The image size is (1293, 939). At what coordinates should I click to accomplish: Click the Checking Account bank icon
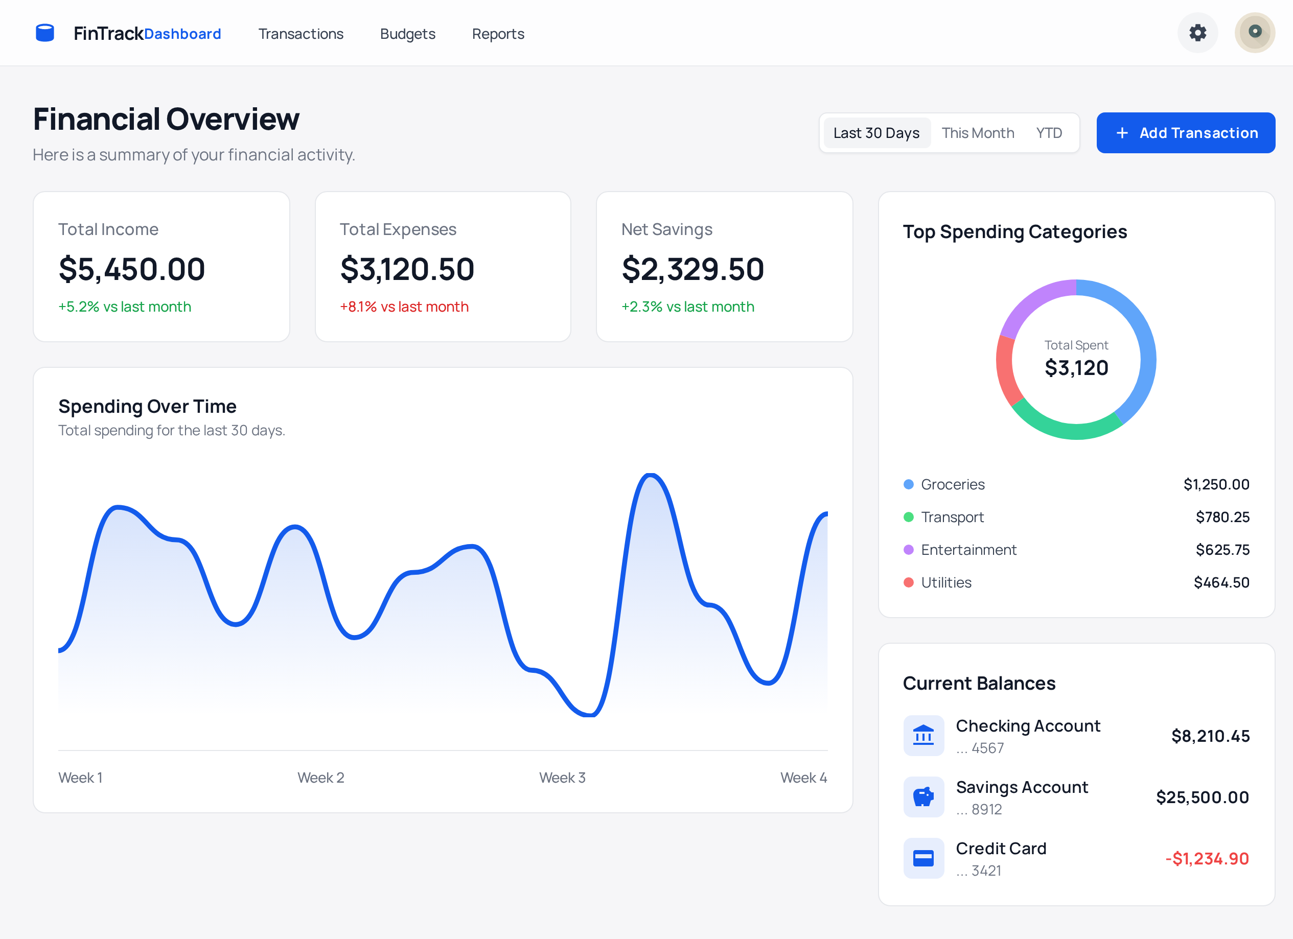pos(923,736)
